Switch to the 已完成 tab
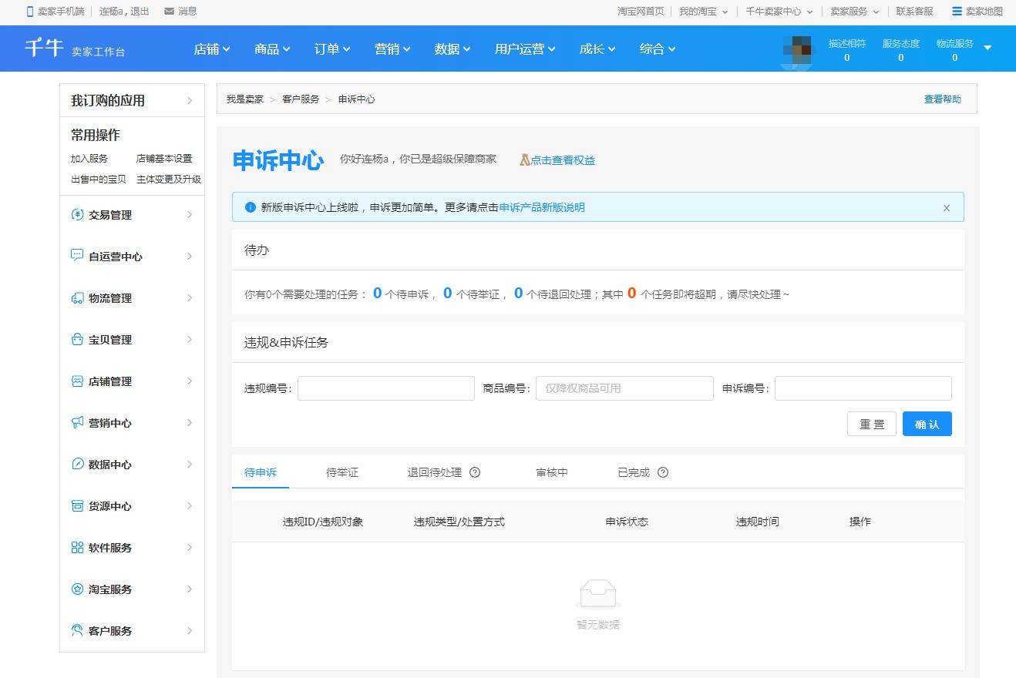 [x=635, y=472]
